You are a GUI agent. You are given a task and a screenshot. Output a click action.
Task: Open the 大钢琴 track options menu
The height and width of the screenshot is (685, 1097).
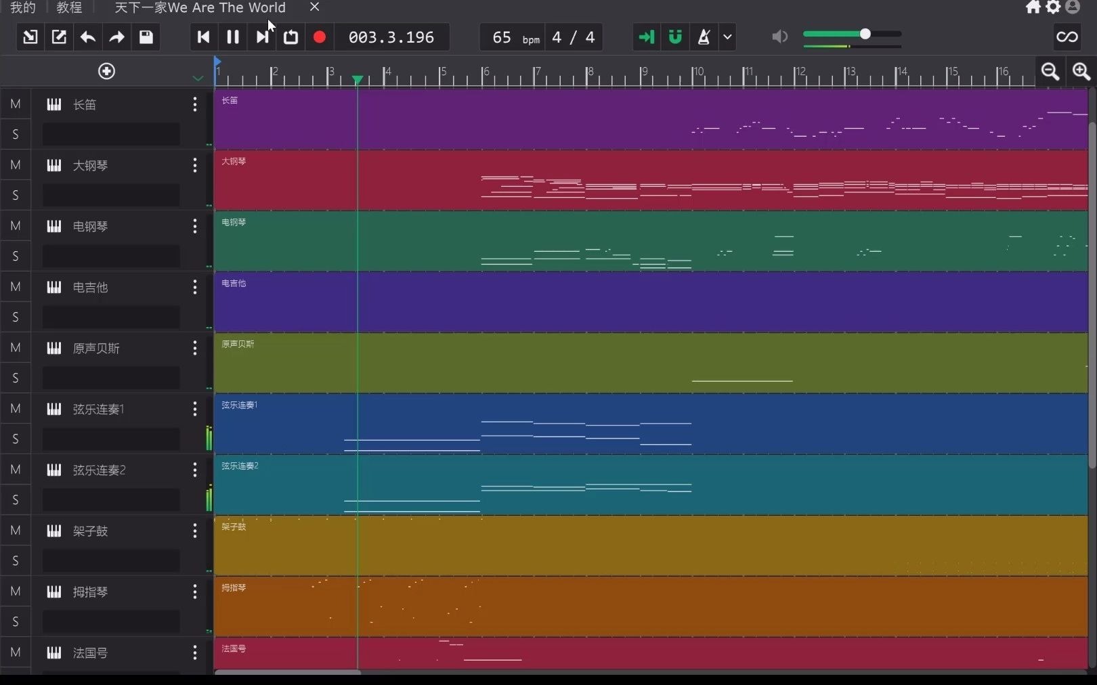point(195,165)
